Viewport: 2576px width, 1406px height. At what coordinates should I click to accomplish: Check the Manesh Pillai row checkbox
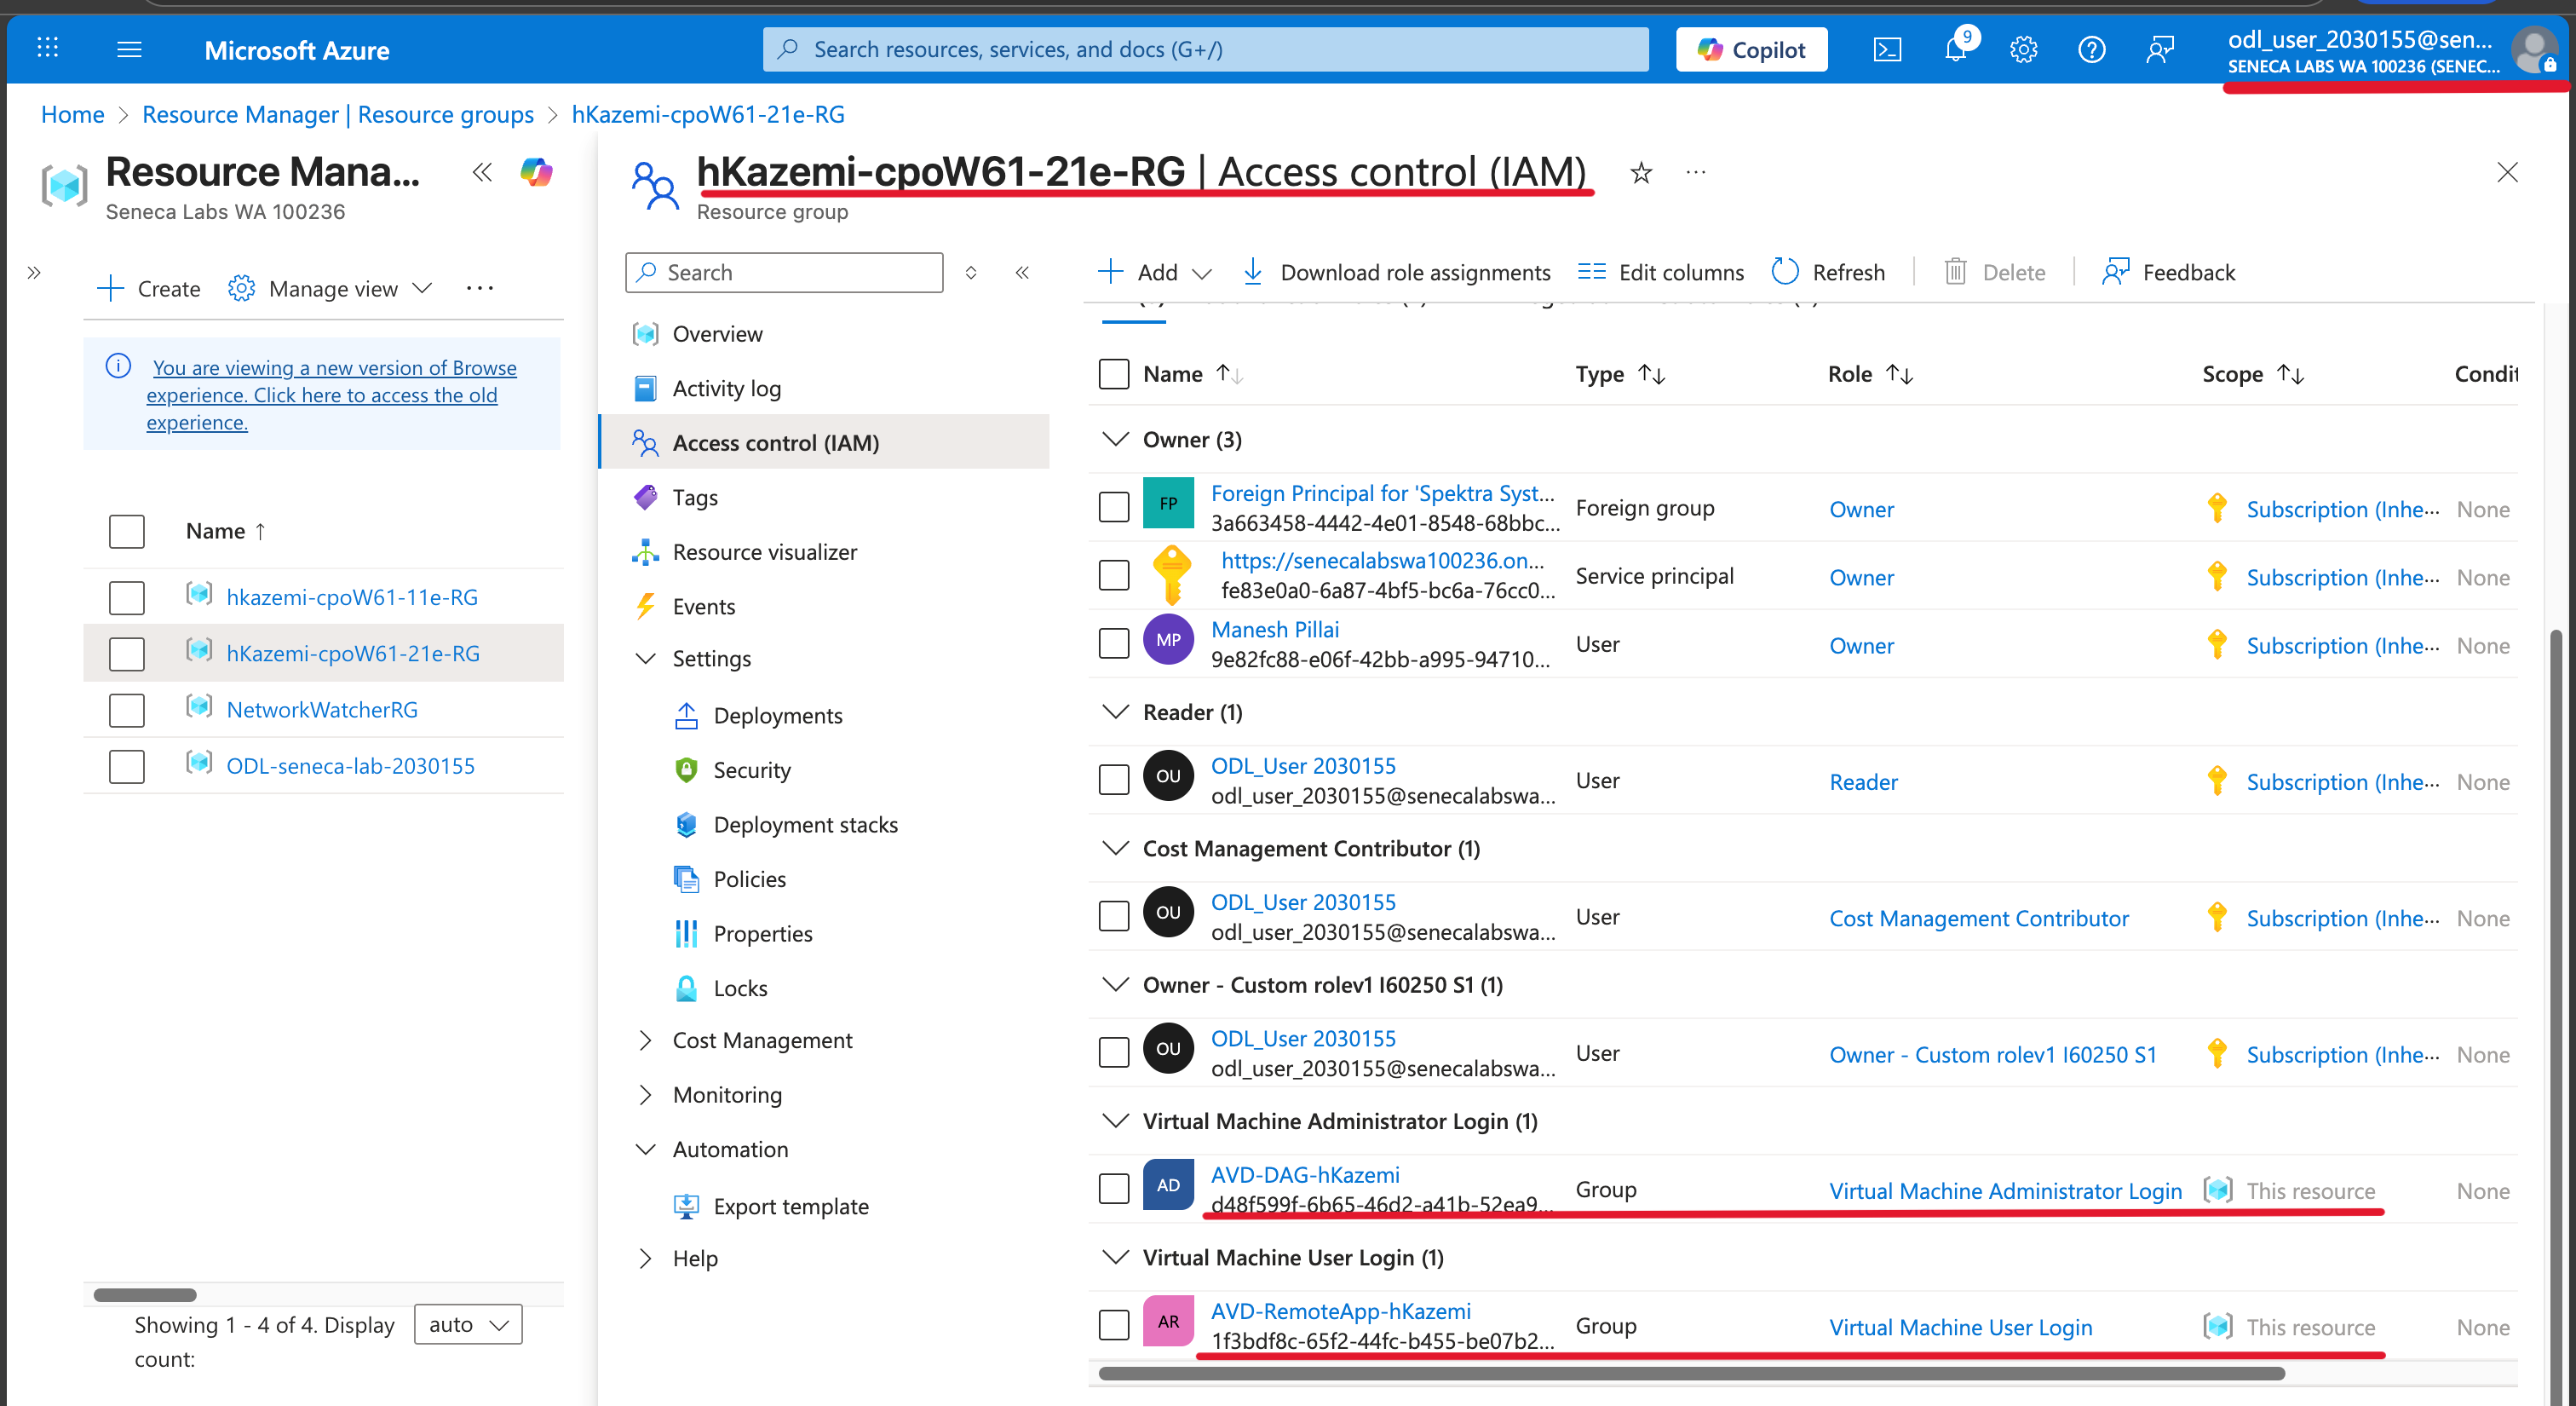tap(1113, 643)
